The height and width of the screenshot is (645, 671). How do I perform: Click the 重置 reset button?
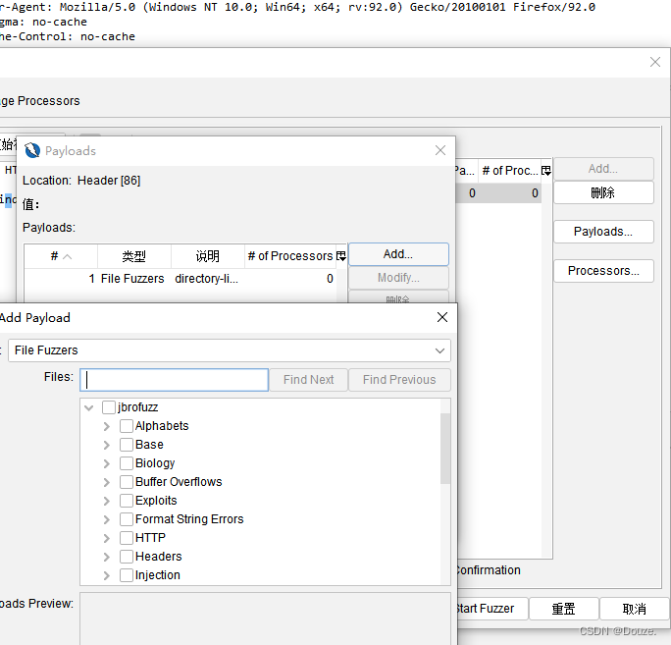(564, 609)
